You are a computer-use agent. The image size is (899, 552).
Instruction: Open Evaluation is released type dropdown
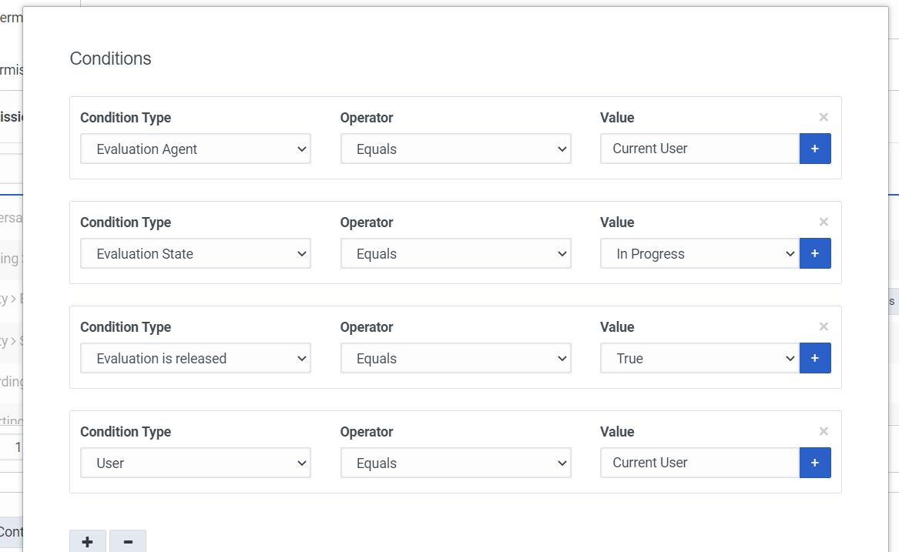196,359
